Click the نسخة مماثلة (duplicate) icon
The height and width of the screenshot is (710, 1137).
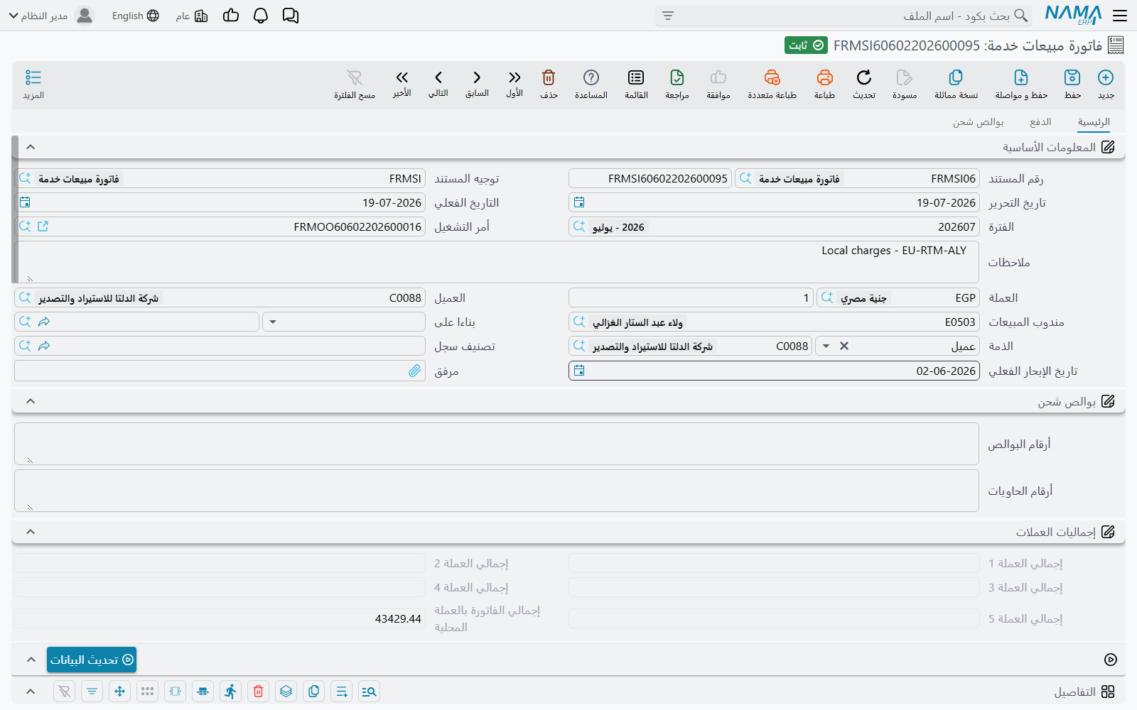956,77
